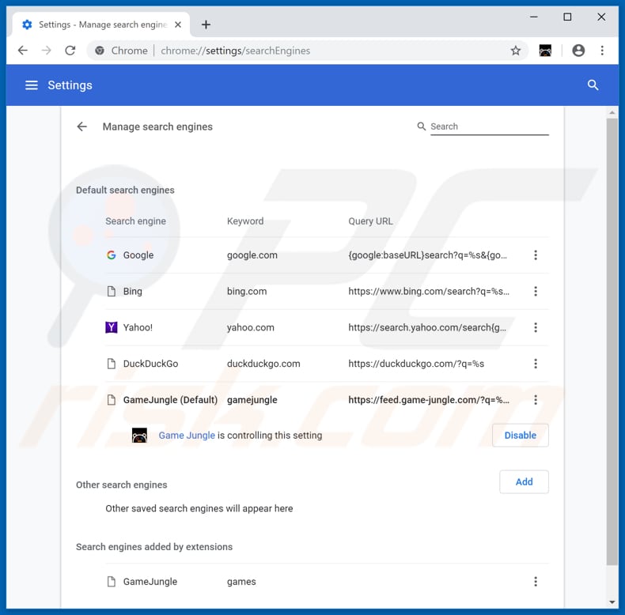Maximize the Chrome window
The height and width of the screenshot is (615, 625).
(x=567, y=17)
